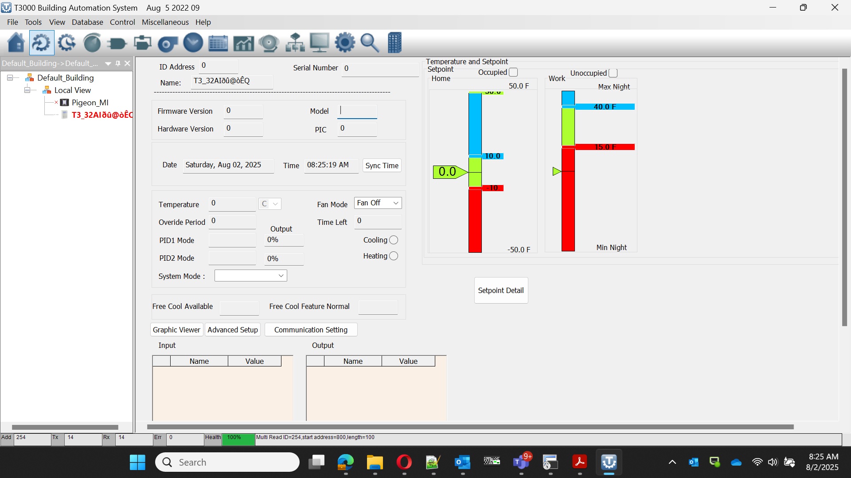Viewport: 851px width, 478px height.
Task: Click the Advanced Setup button
Action: (233, 330)
